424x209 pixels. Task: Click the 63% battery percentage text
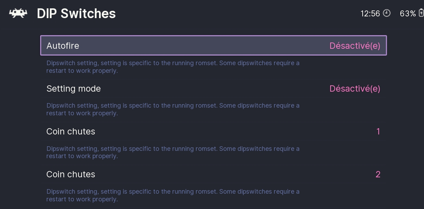(408, 14)
